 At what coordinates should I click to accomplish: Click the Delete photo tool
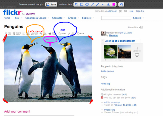(80, 33)
